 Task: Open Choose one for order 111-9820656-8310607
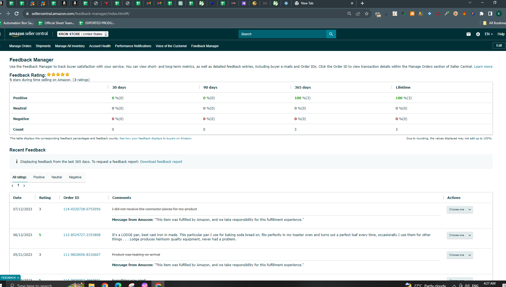460,255
